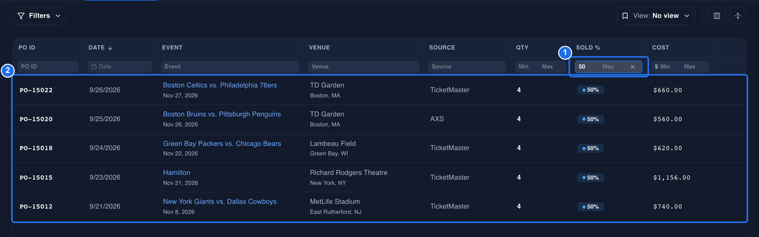Click MetLife Stadium venue cell
This screenshot has width=759, height=237.
click(335, 202)
